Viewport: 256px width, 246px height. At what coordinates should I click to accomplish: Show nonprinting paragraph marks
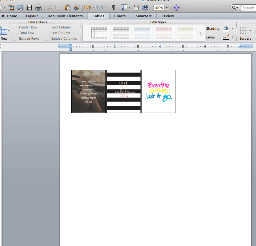pos(113,8)
